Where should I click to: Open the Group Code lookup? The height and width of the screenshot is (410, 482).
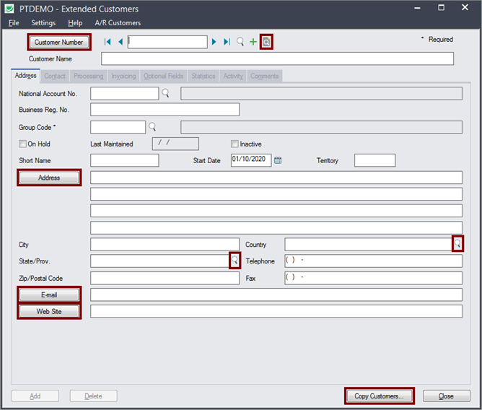152,127
